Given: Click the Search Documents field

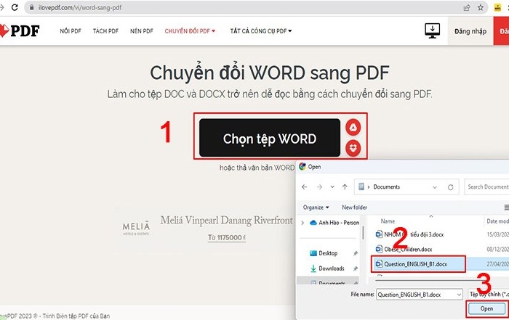Looking at the screenshot, I should coord(486,187).
